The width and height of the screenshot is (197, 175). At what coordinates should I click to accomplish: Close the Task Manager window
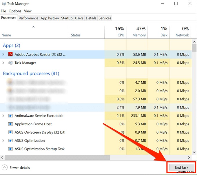point(190,3)
